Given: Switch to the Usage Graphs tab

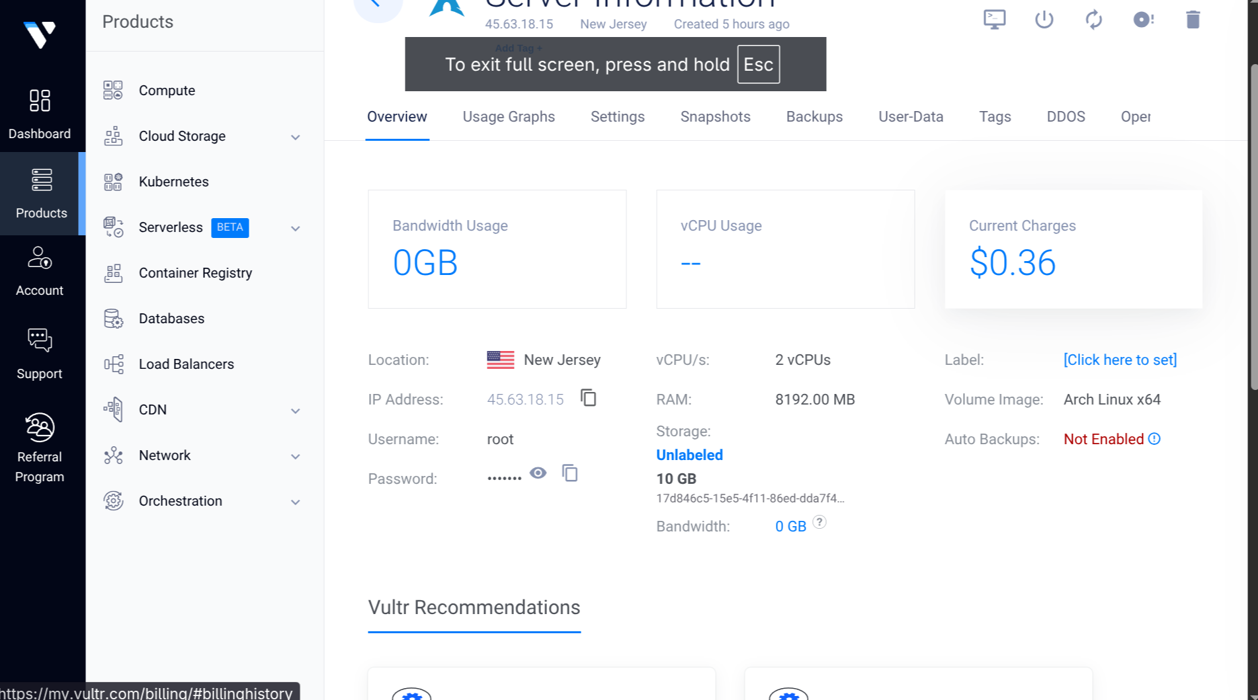Looking at the screenshot, I should (x=509, y=117).
